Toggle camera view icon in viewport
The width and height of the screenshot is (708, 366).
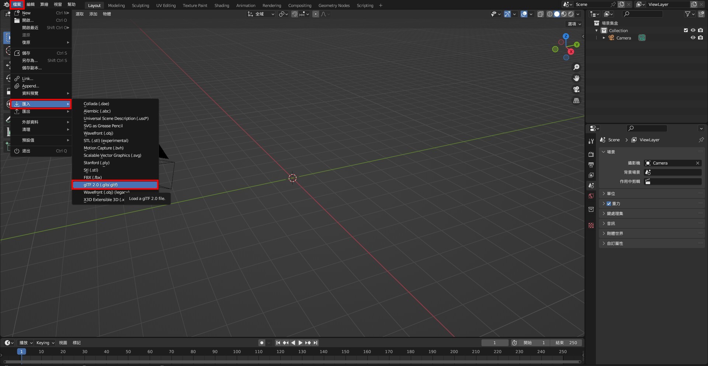[x=576, y=89]
